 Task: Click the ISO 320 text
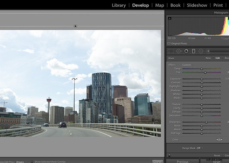[x=172, y=38]
